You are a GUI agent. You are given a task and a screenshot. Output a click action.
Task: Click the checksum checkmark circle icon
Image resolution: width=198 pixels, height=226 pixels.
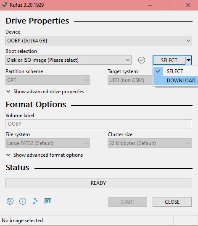[x=142, y=60]
